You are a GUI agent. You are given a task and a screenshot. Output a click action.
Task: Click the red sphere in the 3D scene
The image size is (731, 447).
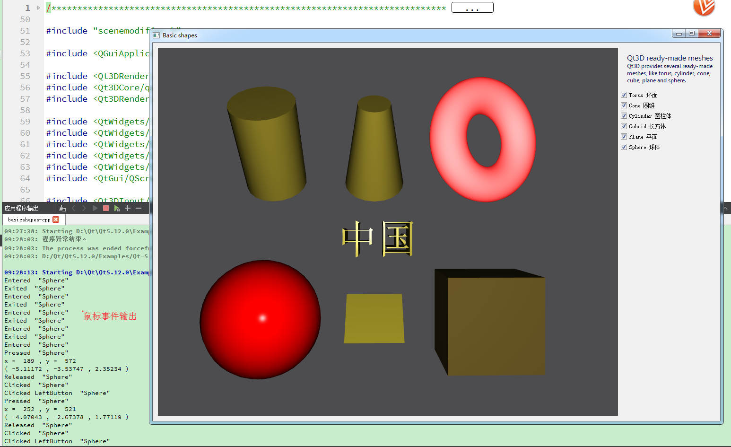pyautogui.click(x=260, y=319)
